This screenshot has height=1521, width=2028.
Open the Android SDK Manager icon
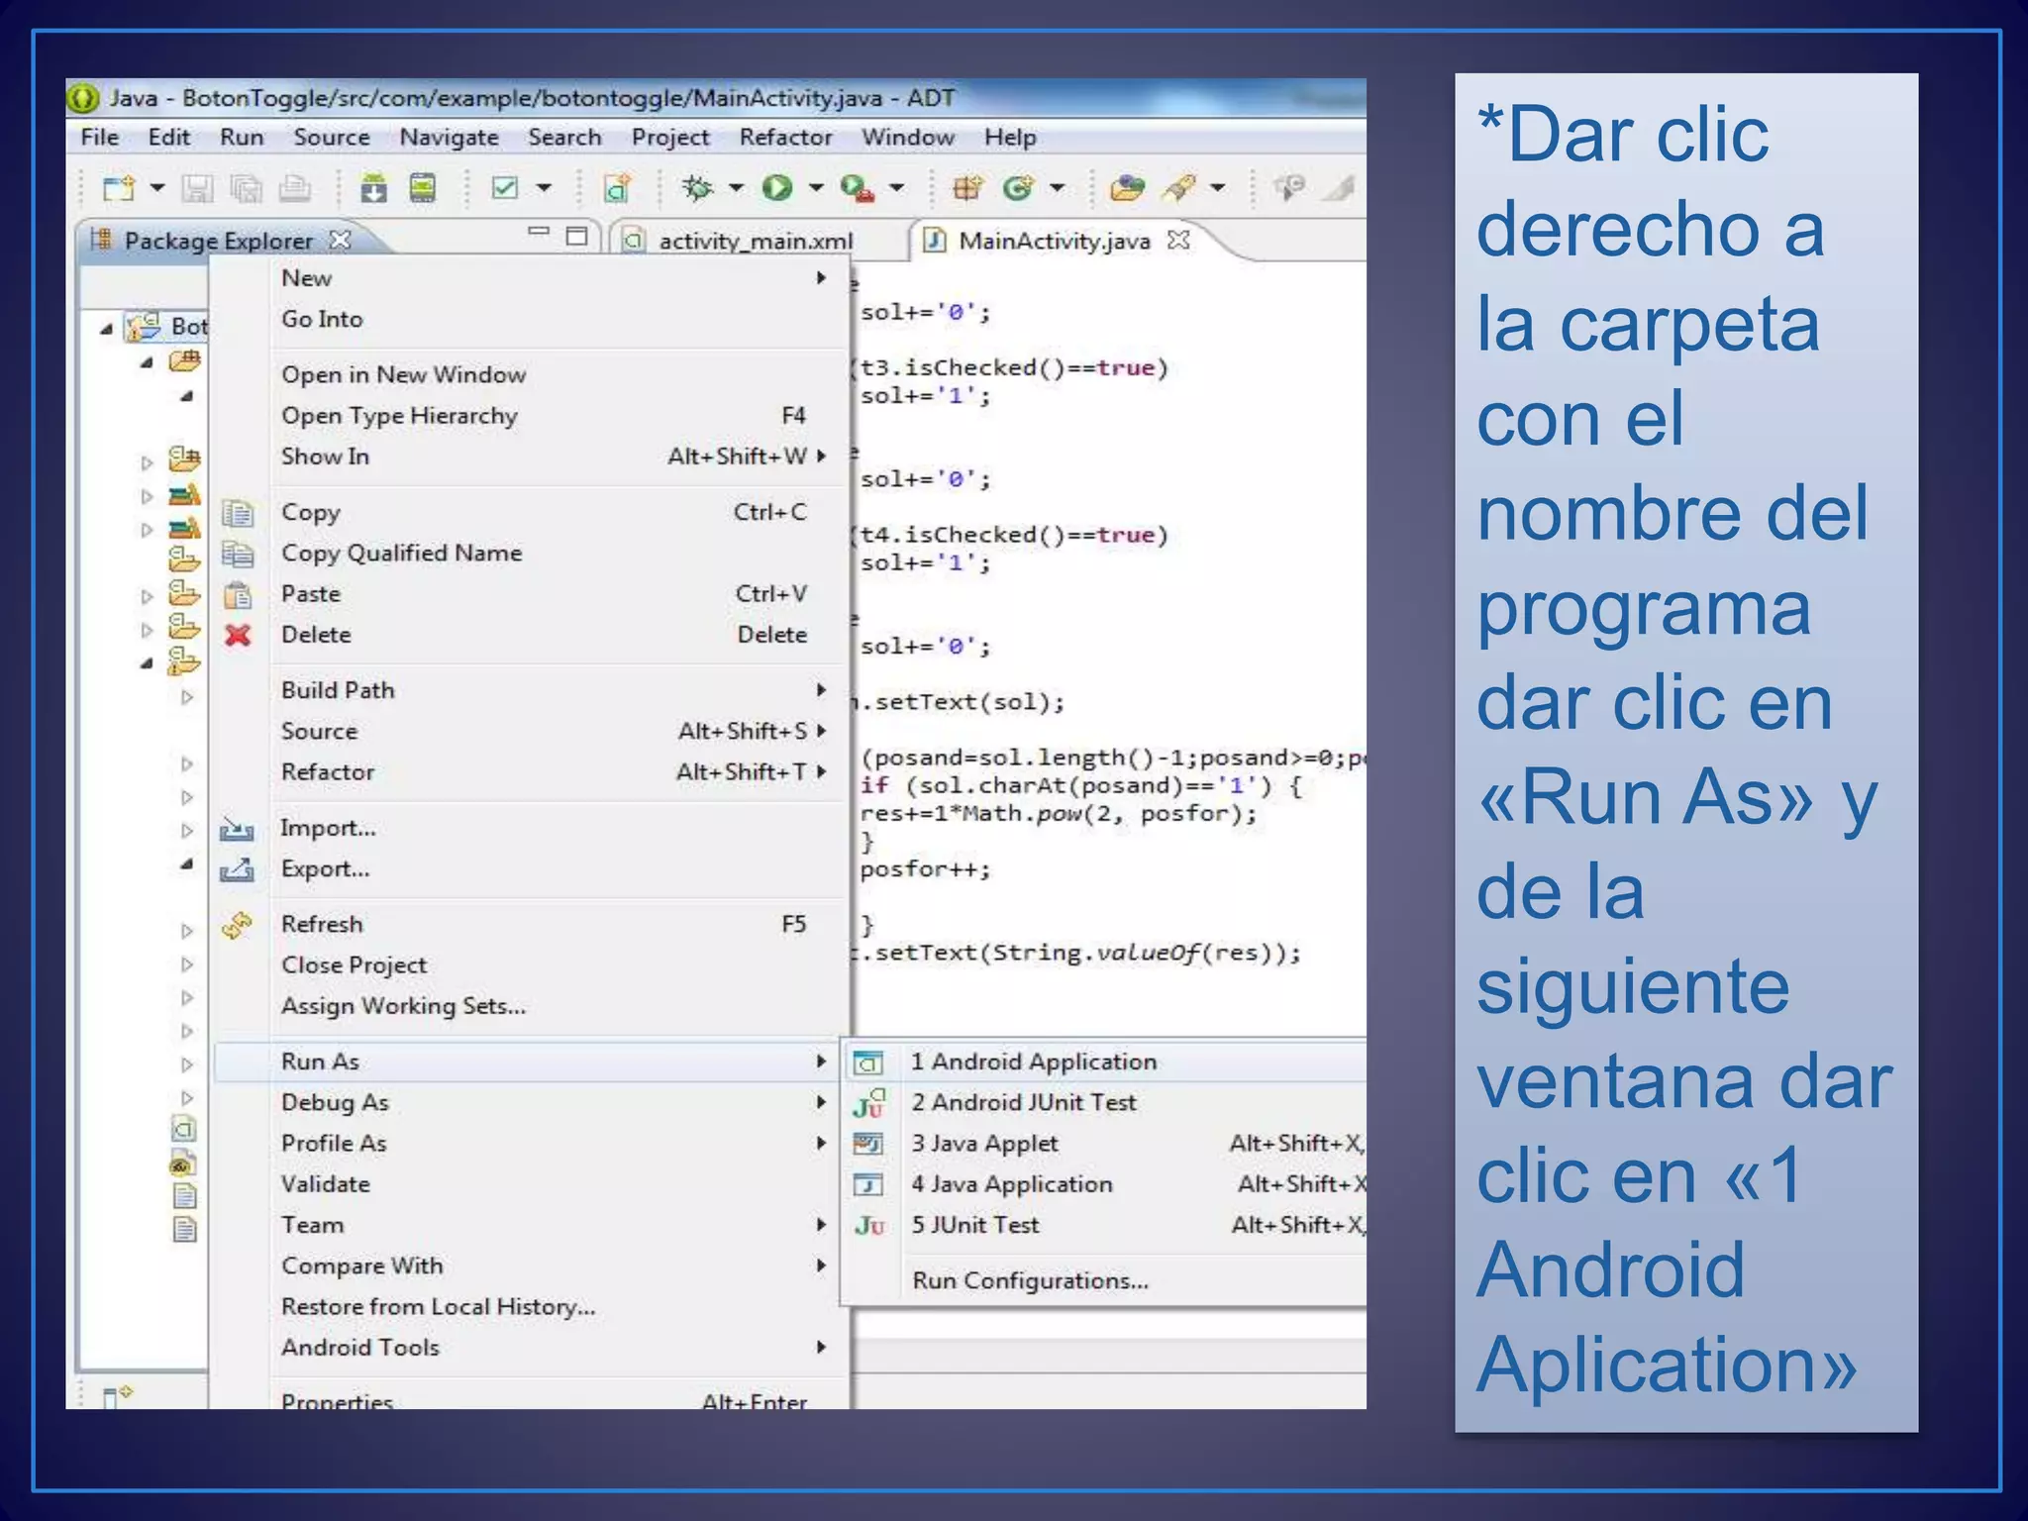click(373, 187)
